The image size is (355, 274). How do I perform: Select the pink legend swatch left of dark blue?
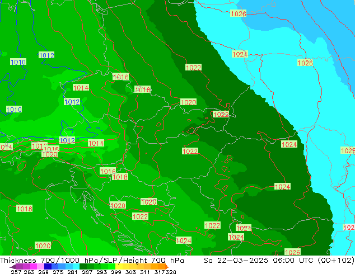coord(40,266)
